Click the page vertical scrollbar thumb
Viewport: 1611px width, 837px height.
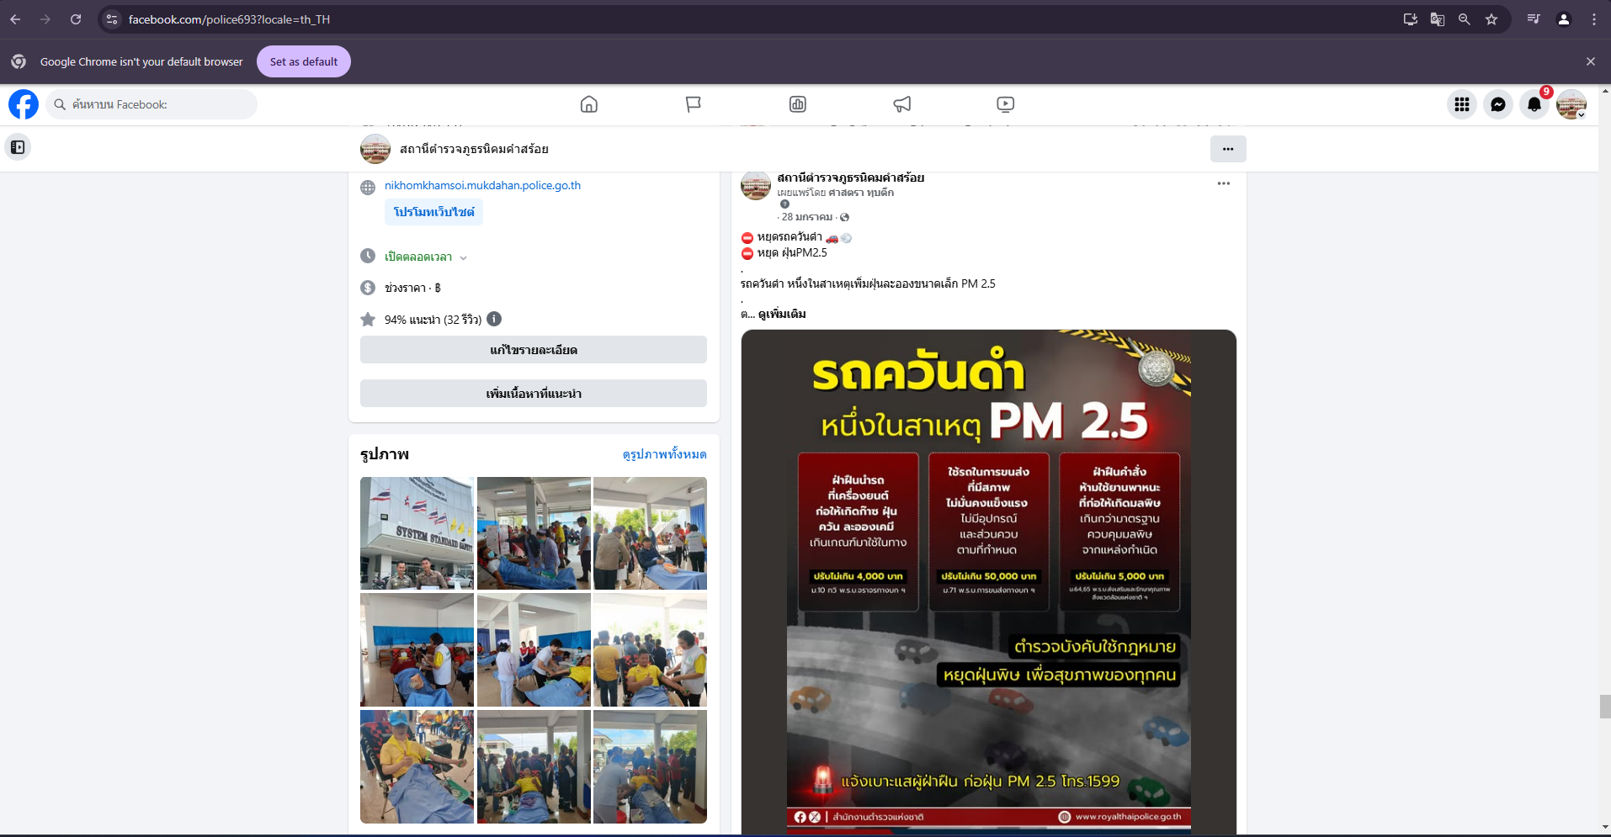tap(1604, 706)
